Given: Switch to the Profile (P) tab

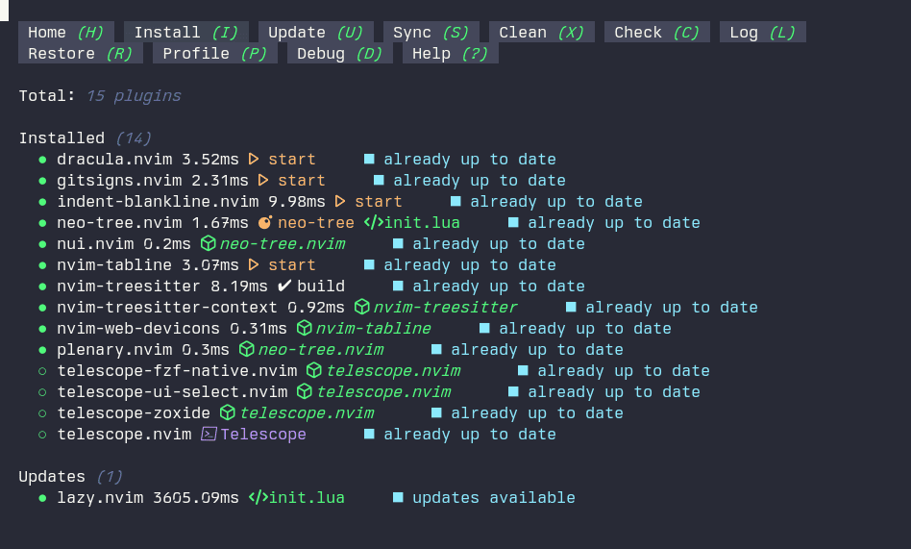Looking at the screenshot, I should pos(214,54).
